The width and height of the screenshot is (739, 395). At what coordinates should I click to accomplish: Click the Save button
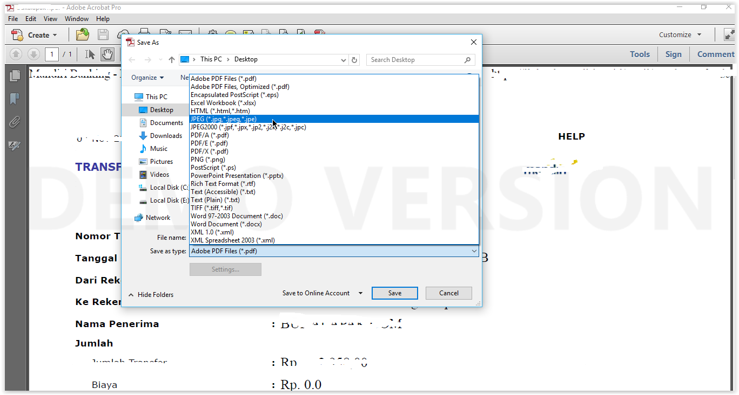tap(394, 293)
